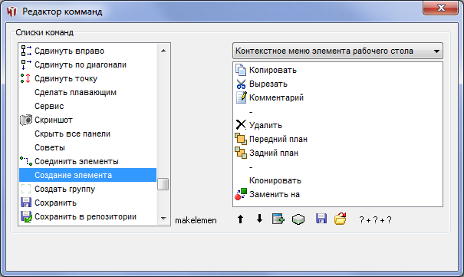Click the gray box icon in bottom toolbar
Image resolution: width=464 pixels, height=277 pixels.
(298, 219)
